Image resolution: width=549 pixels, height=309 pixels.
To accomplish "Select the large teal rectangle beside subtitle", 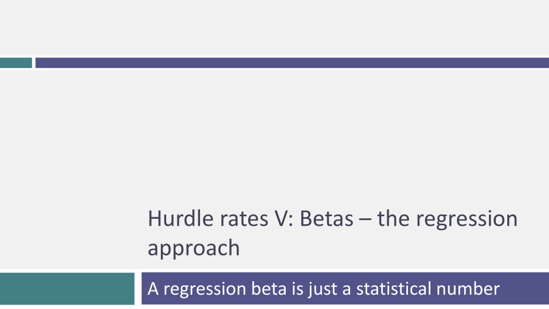I will (x=67, y=289).
